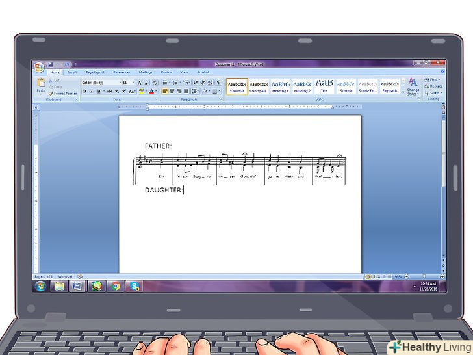Sort text with the A-Z icon
Viewport: 473px width, 355px height.
pos(211,83)
